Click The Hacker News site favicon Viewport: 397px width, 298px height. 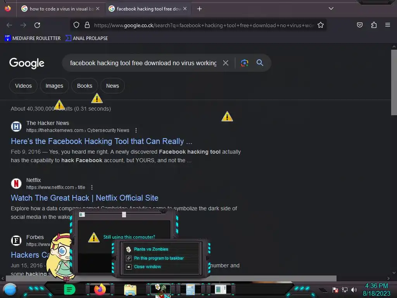click(16, 126)
